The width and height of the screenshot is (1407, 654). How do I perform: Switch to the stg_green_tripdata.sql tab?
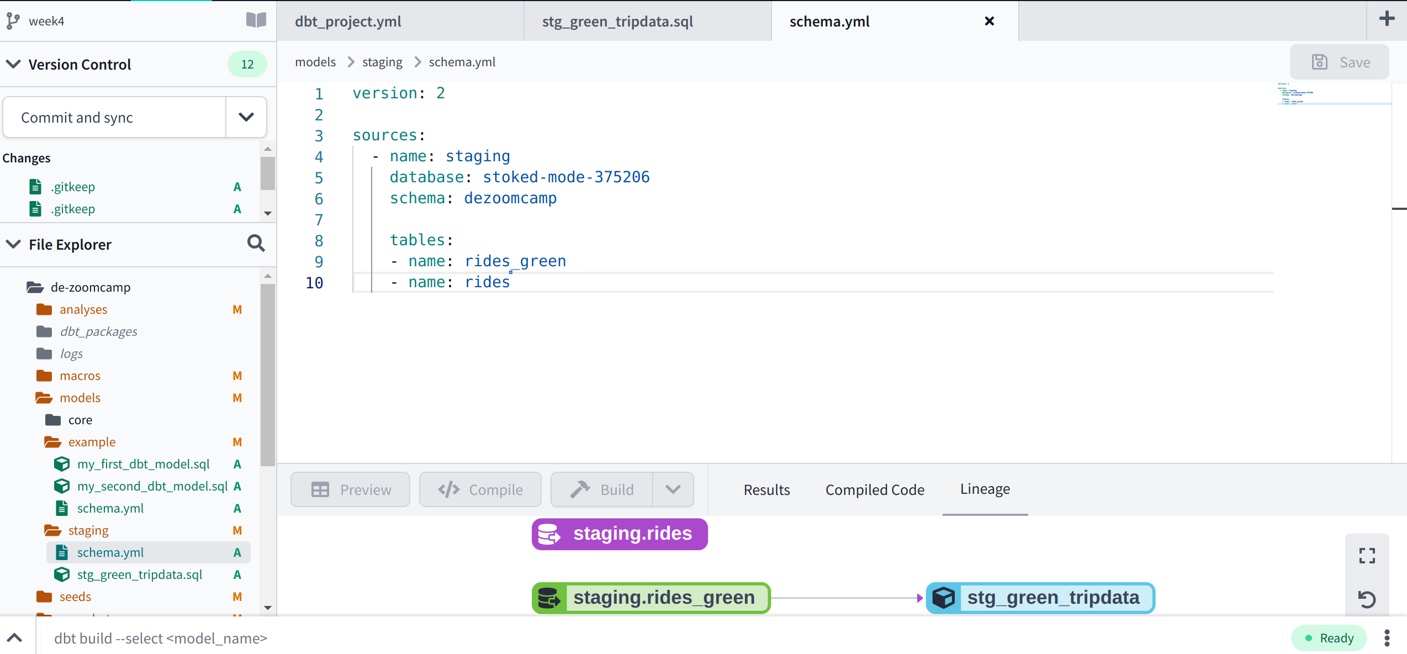[x=647, y=21]
